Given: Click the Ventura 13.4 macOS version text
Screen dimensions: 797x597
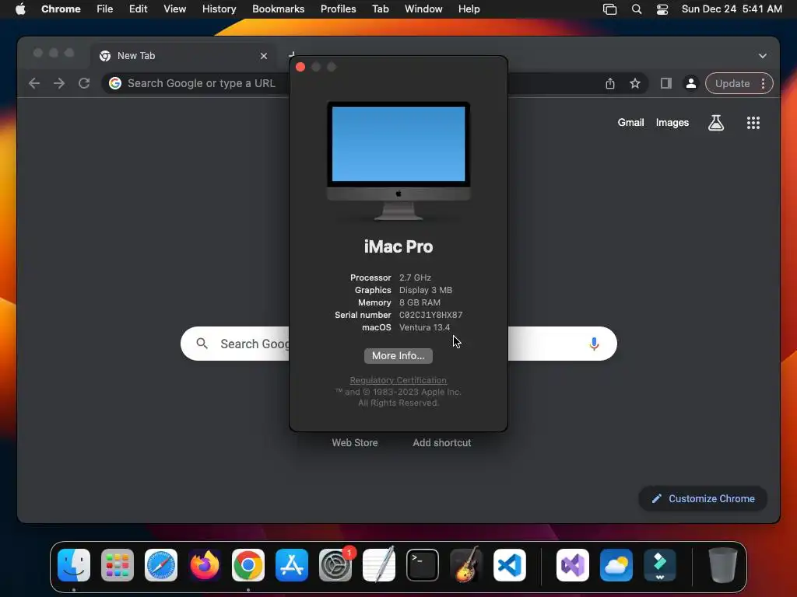Looking at the screenshot, I should point(424,327).
